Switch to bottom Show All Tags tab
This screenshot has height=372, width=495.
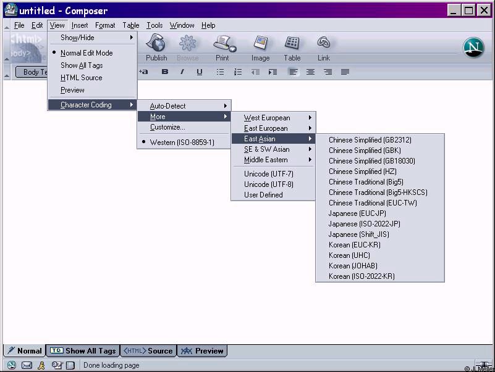tap(83, 350)
